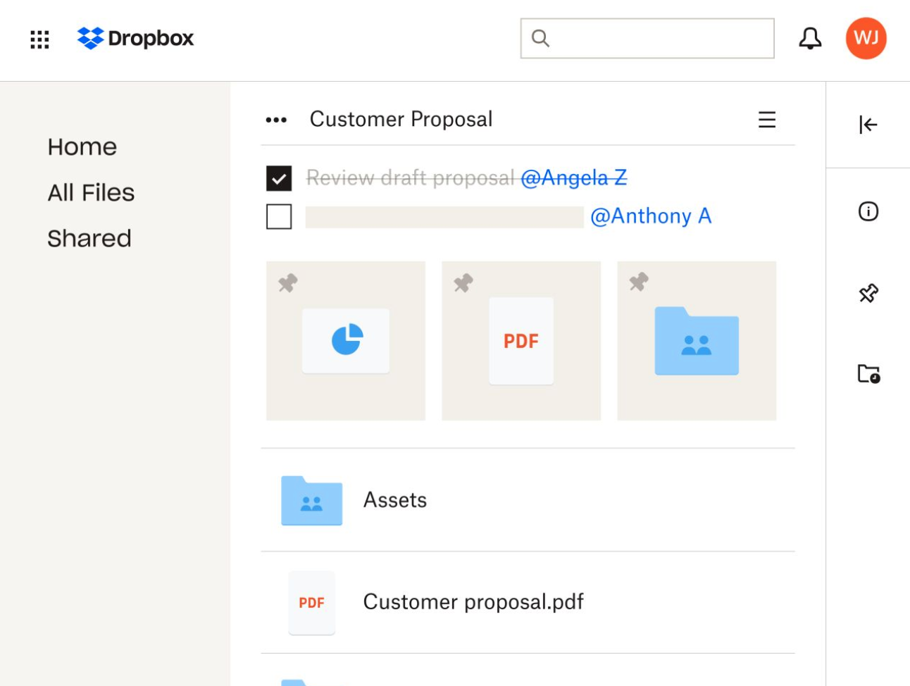Open the hamburger view options menu
This screenshot has height=686, width=910.
(x=767, y=120)
